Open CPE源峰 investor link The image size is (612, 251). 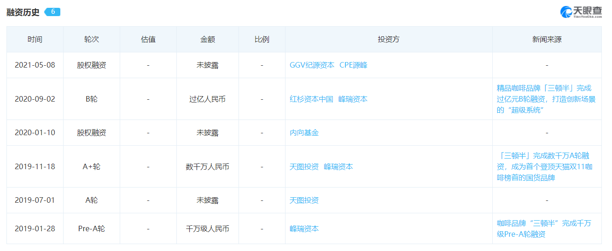pyautogui.click(x=353, y=65)
